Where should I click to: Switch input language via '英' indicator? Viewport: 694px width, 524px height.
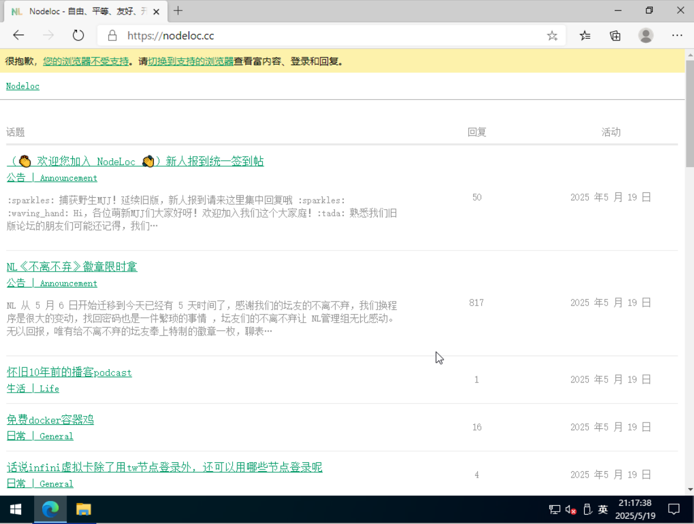point(603,510)
